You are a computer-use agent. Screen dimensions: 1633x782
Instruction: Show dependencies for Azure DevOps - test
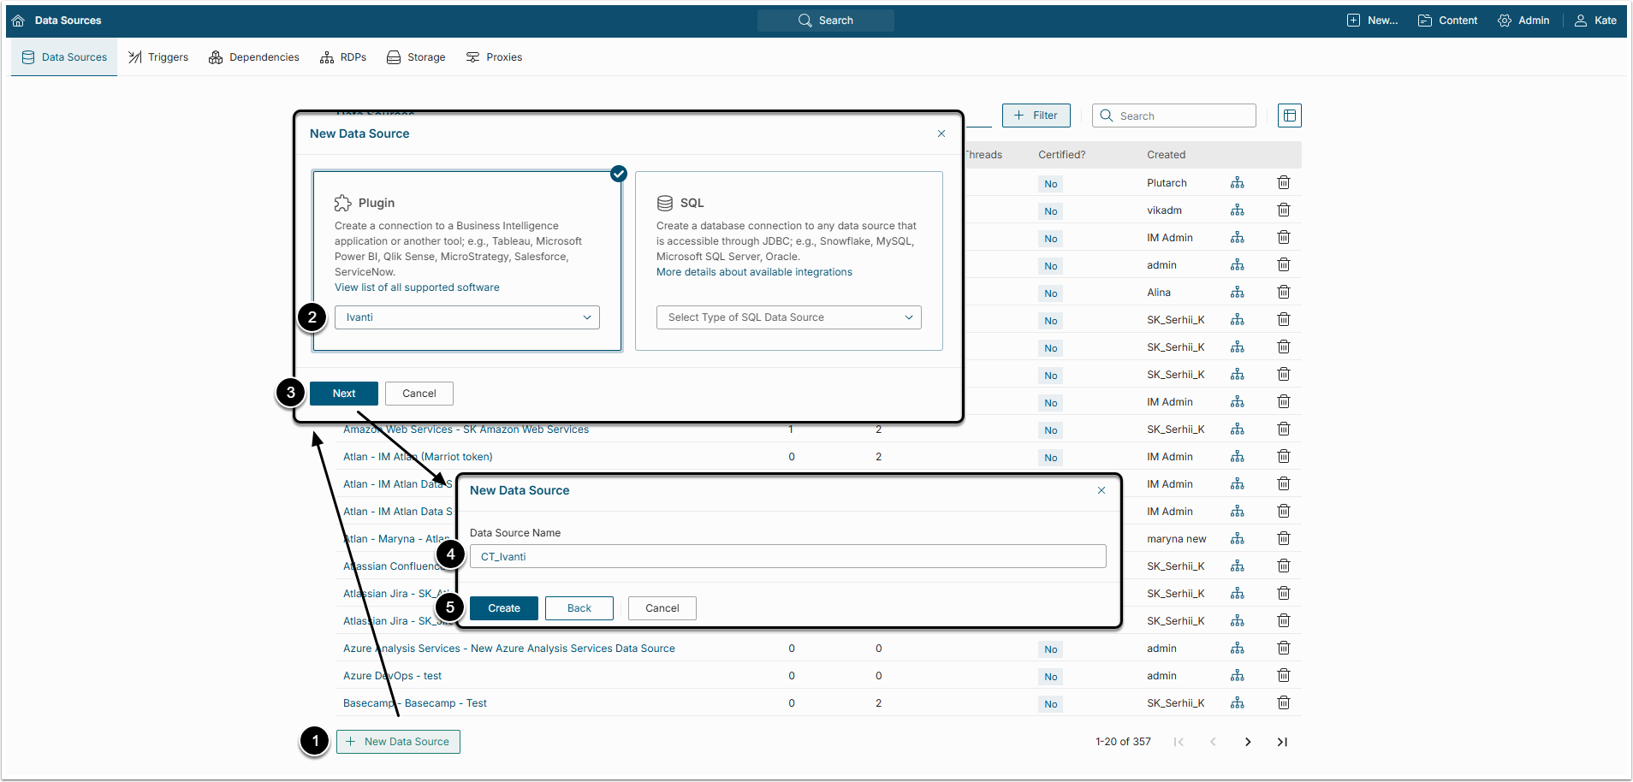click(1238, 676)
